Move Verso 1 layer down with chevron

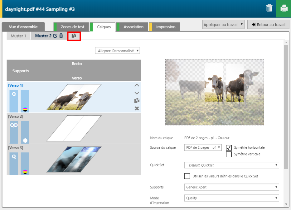[137, 93]
